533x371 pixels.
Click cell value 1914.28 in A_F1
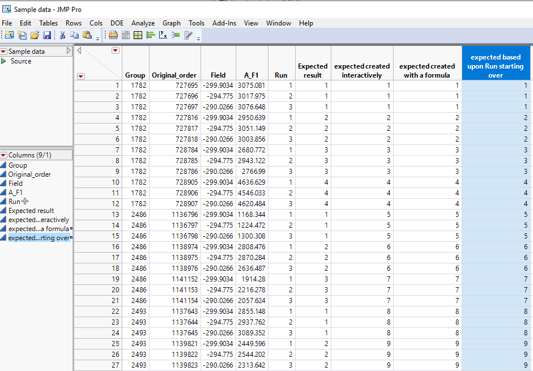254,279
